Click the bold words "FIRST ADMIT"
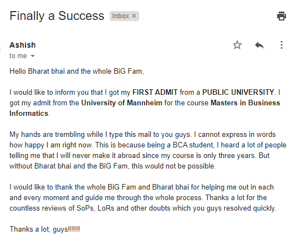This screenshot has height=240, width=296. click(x=155, y=93)
